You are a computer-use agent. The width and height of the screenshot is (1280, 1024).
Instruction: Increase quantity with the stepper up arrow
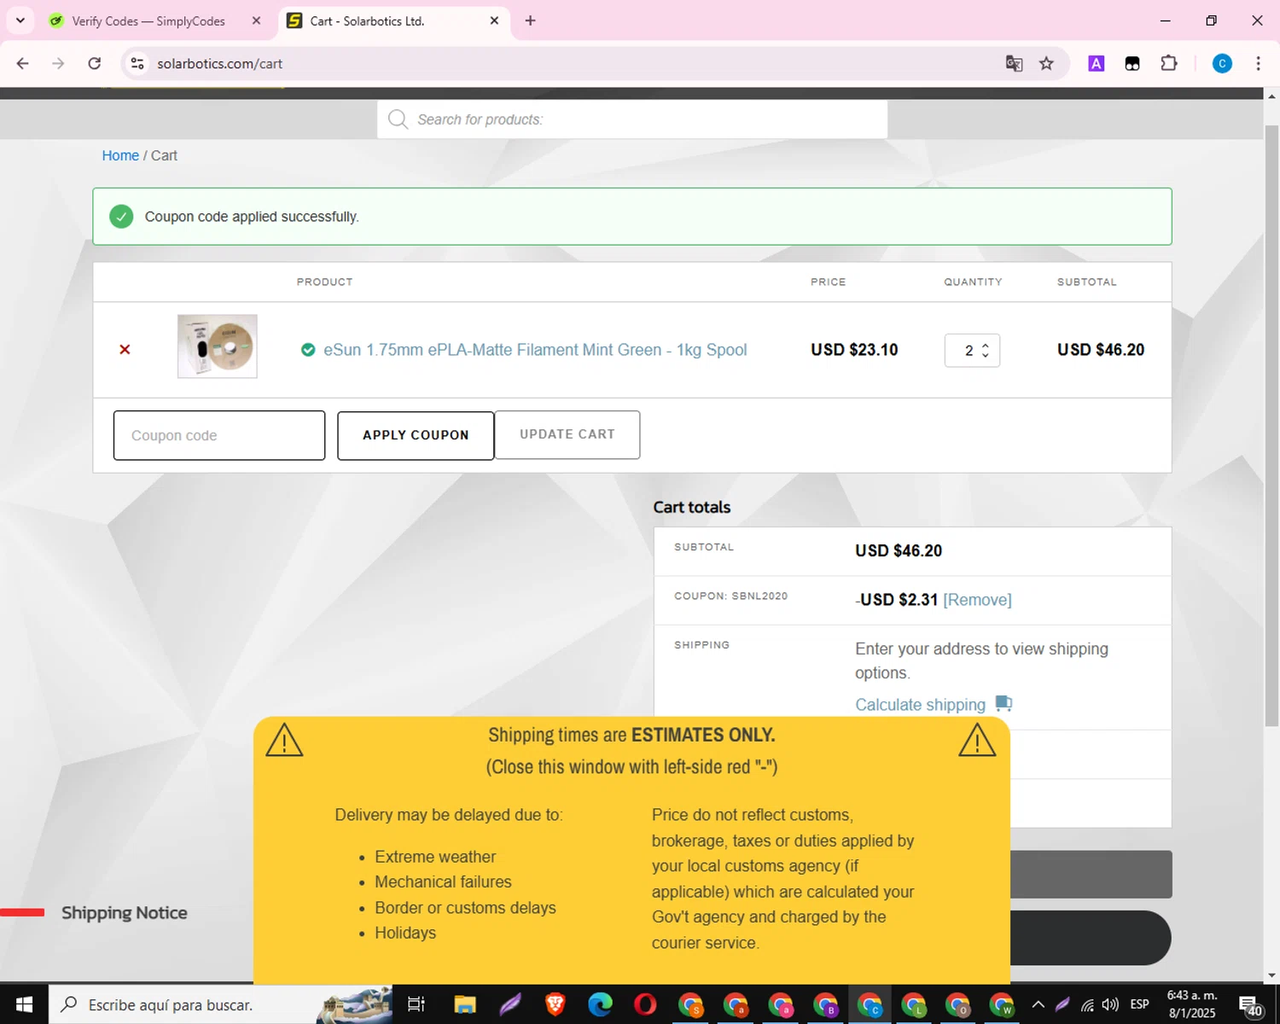pos(986,345)
